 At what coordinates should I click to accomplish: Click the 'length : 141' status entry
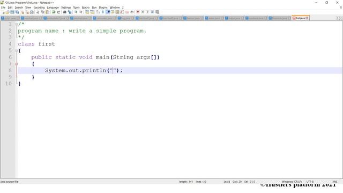pos(186,182)
